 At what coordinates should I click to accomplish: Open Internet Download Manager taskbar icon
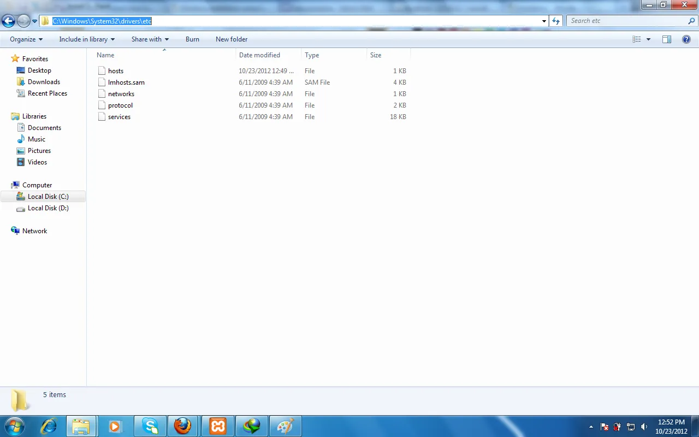pos(252,426)
